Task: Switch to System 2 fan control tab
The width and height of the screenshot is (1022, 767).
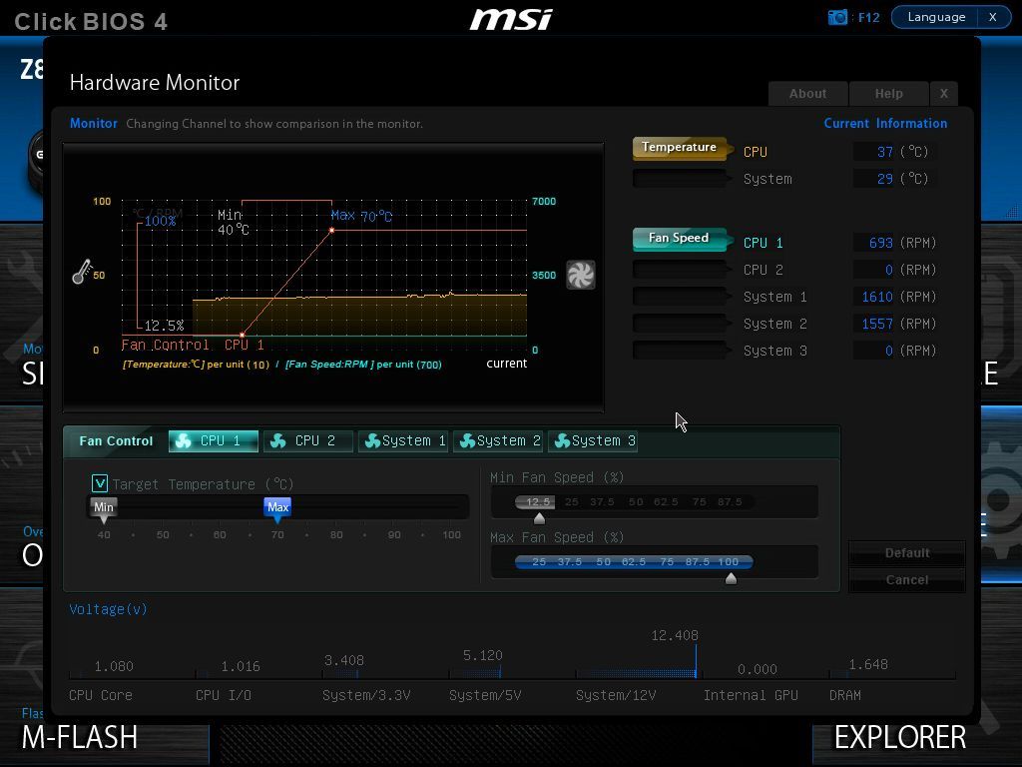Action: 498,440
